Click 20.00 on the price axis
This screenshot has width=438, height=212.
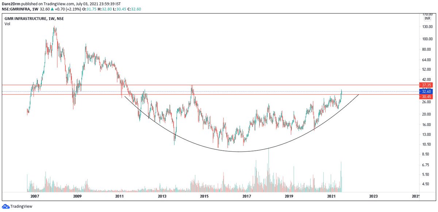click(x=427, y=114)
